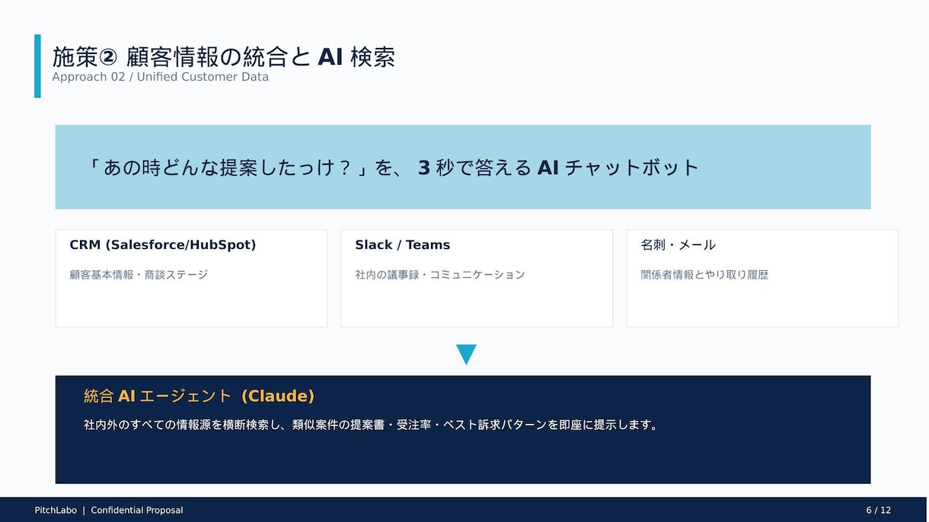Click the page number 6 / 12
The width and height of the screenshot is (929, 522).
[879, 511]
